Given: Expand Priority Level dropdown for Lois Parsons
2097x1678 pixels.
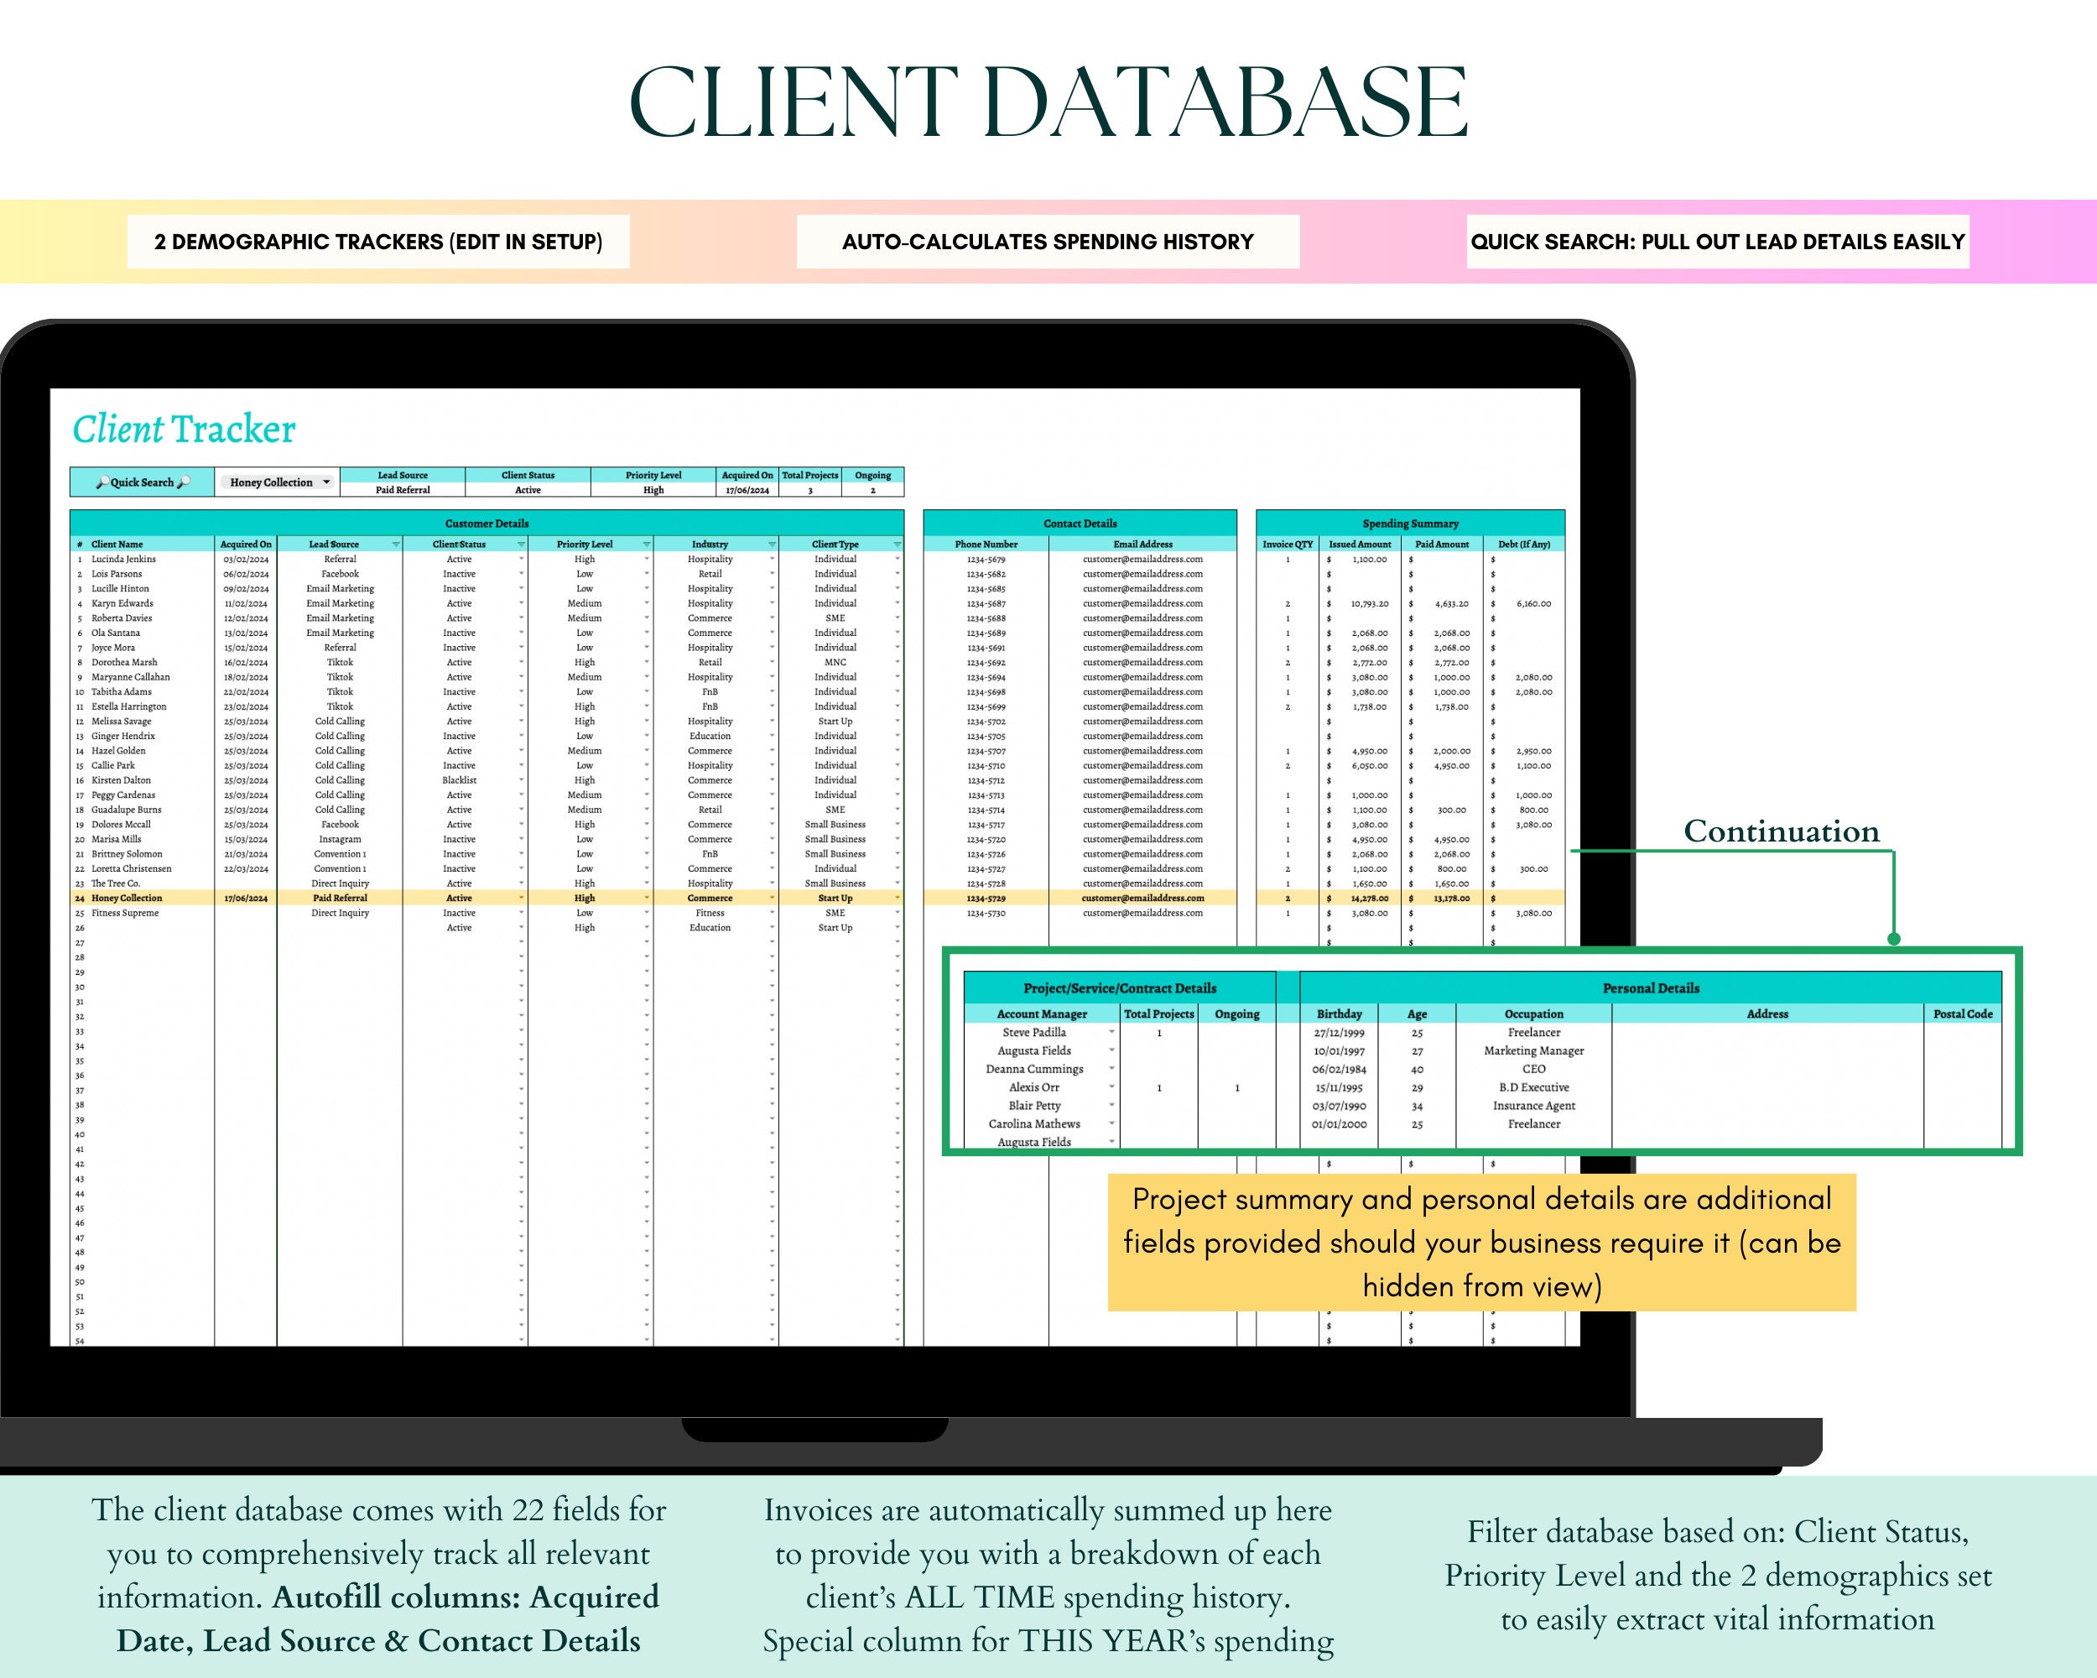Looking at the screenshot, I should tap(647, 574).
